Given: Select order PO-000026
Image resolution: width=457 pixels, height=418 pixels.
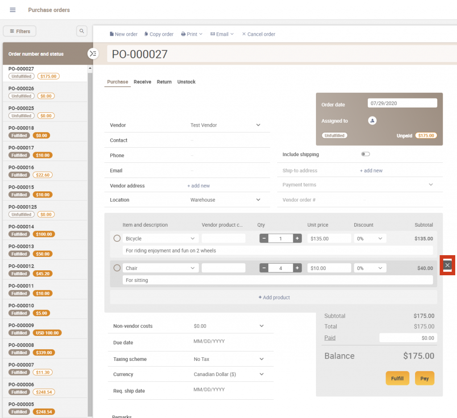Looking at the screenshot, I should pos(45,92).
